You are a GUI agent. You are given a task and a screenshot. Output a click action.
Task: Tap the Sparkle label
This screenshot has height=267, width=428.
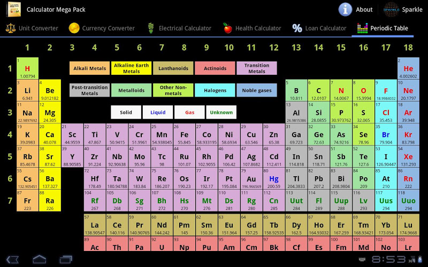click(x=412, y=10)
